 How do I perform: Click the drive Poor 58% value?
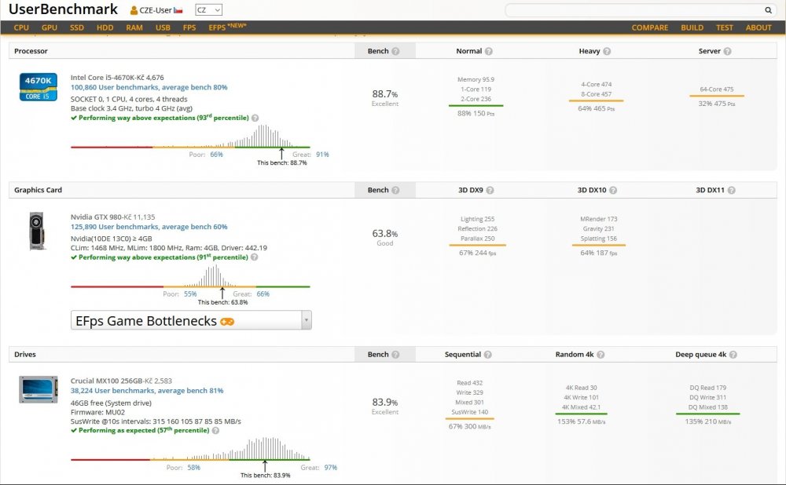(x=194, y=468)
